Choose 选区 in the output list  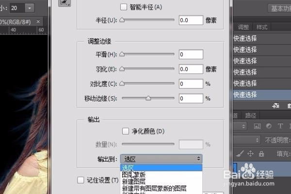pos(162,168)
